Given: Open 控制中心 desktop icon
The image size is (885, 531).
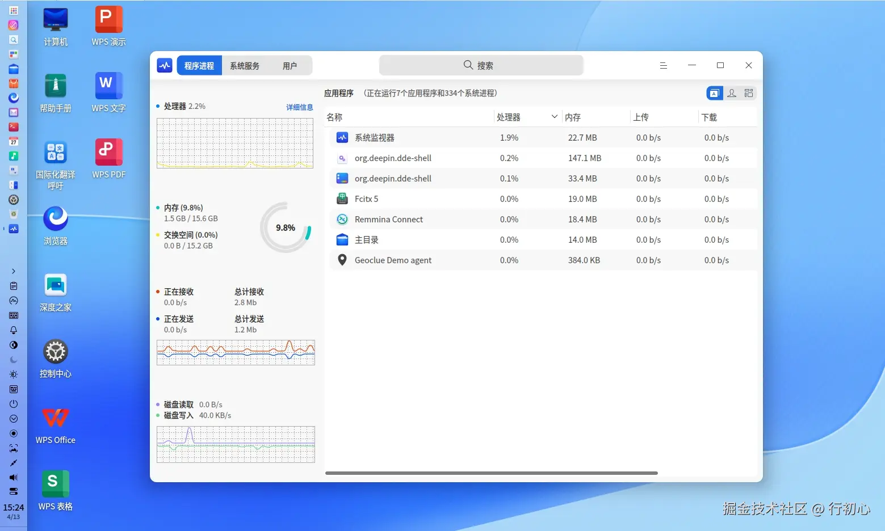Looking at the screenshot, I should coord(56,359).
